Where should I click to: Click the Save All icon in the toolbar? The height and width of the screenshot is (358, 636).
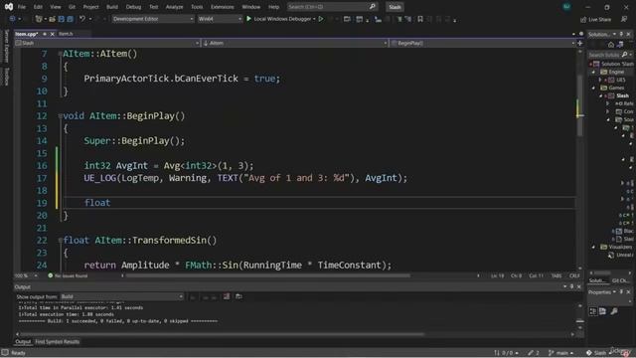pyautogui.click(x=71, y=19)
